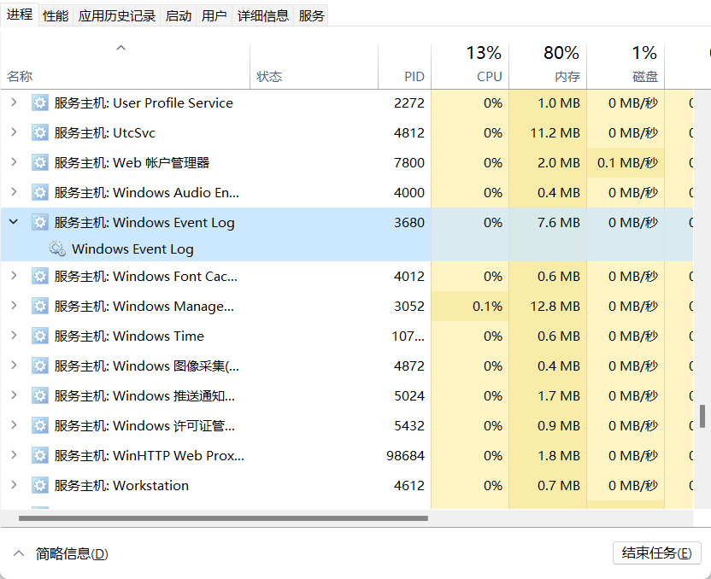Sort by CPU column header
The height and width of the screenshot is (579, 711).
click(x=470, y=66)
